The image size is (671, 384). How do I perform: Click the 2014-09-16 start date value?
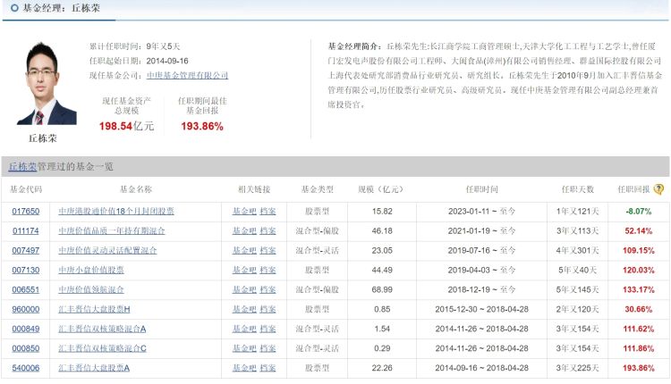[167, 61]
